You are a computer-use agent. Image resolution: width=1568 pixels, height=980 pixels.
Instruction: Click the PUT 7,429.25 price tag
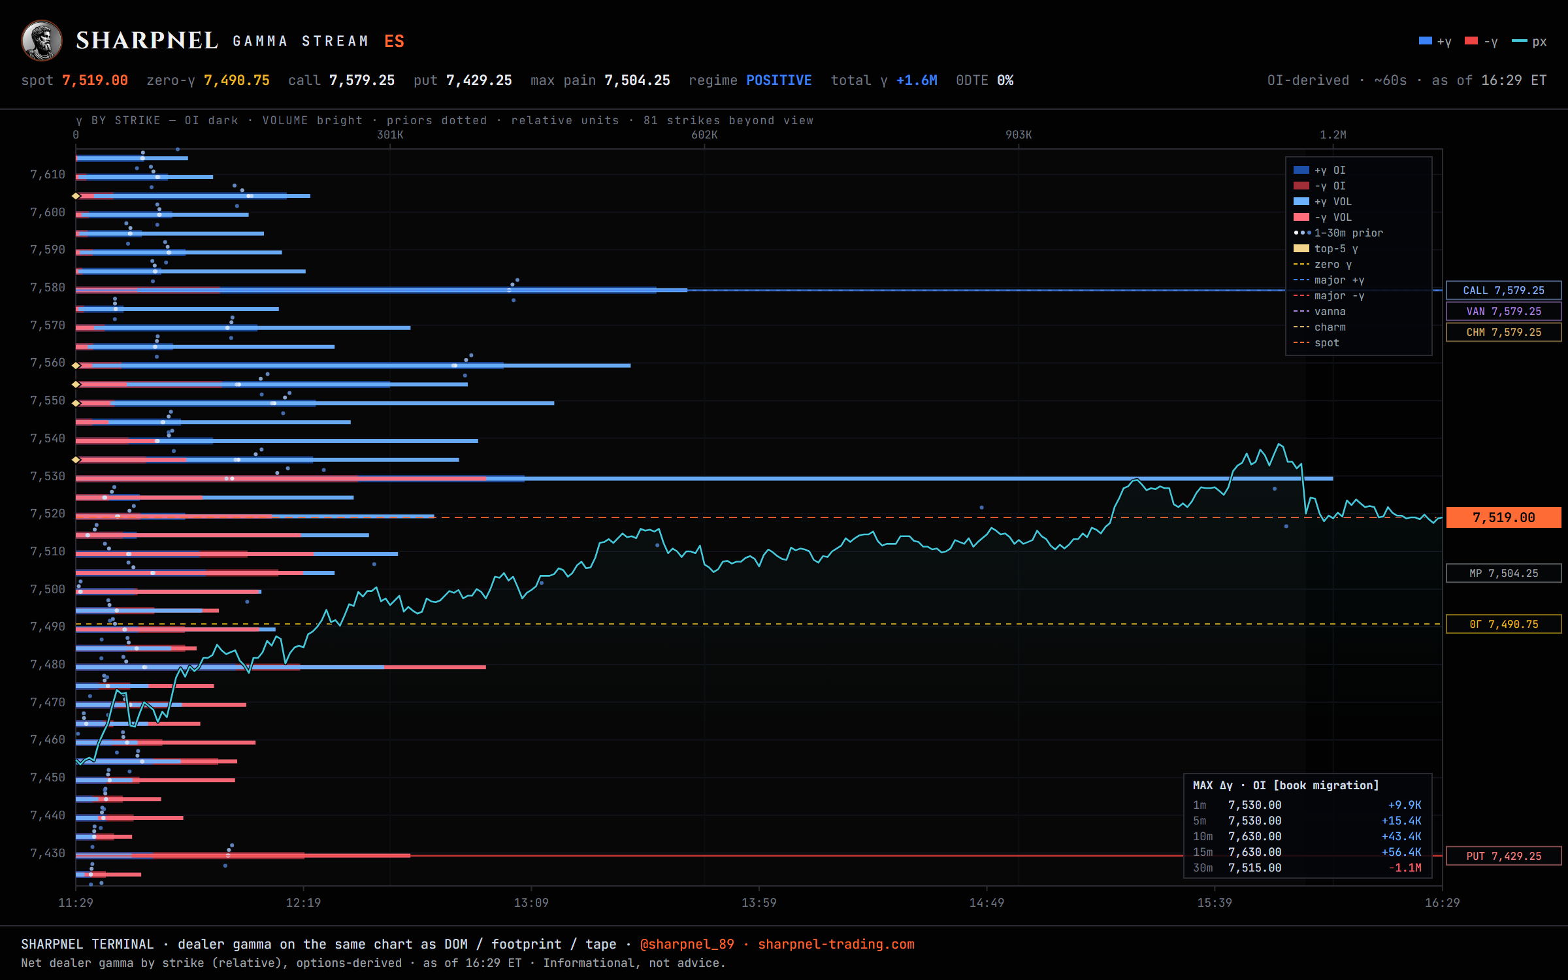click(1504, 856)
